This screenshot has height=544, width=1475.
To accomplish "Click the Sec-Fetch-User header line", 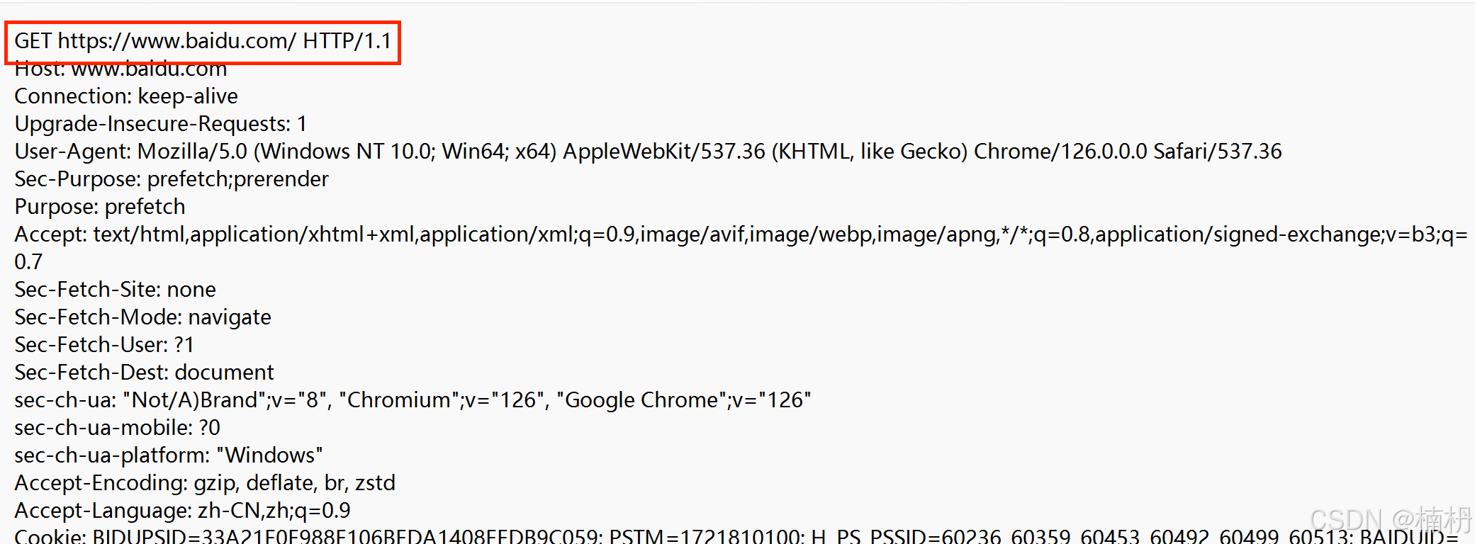I will tap(104, 345).
